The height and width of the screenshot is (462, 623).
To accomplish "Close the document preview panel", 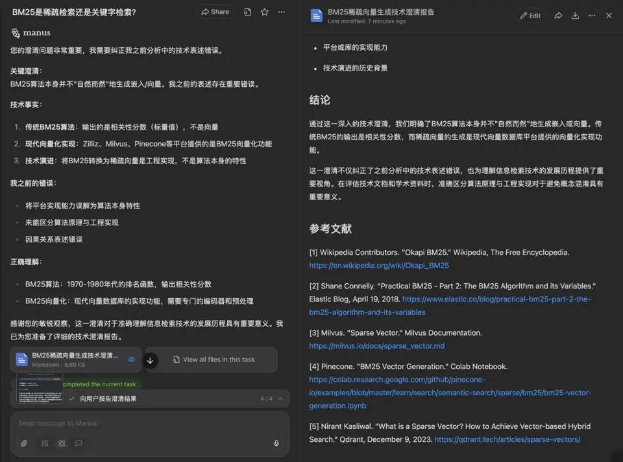I will (x=609, y=16).
